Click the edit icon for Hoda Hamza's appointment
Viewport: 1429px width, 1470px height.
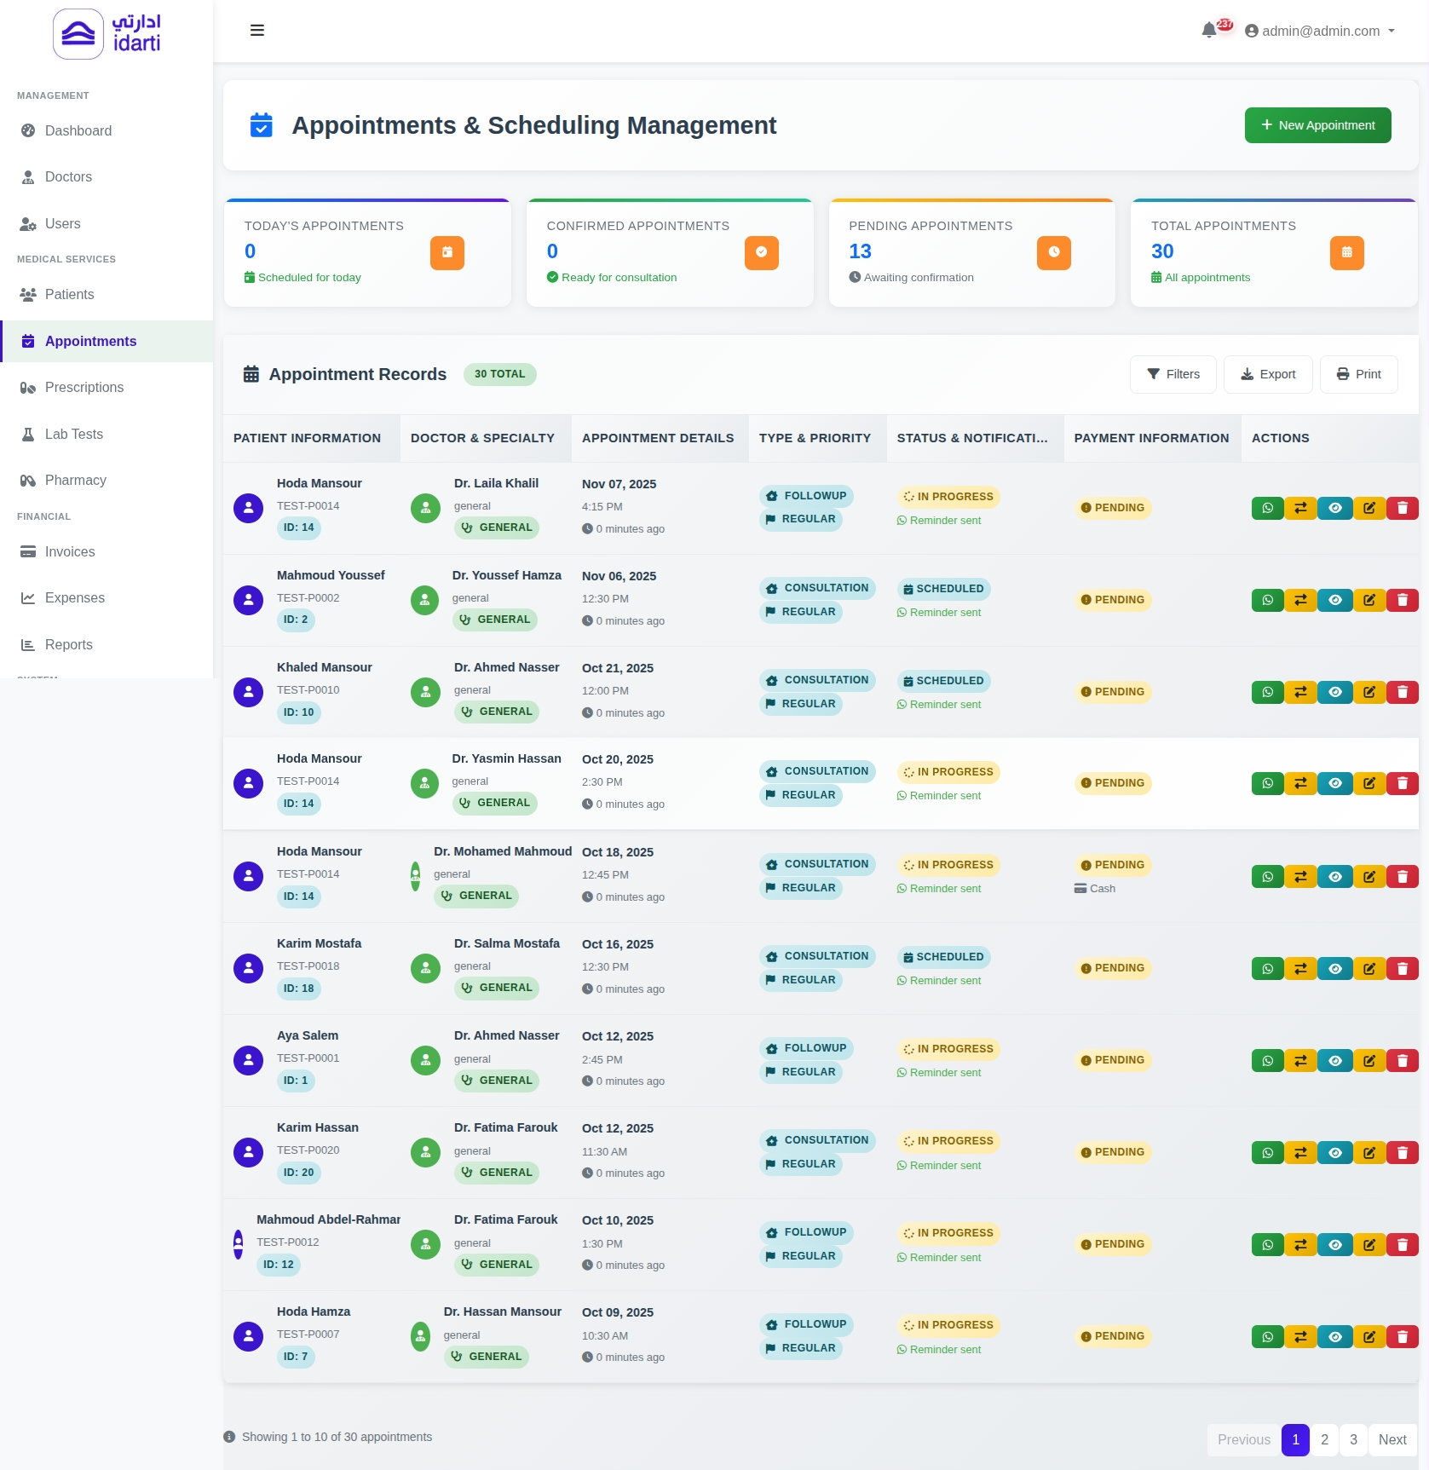point(1368,1336)
